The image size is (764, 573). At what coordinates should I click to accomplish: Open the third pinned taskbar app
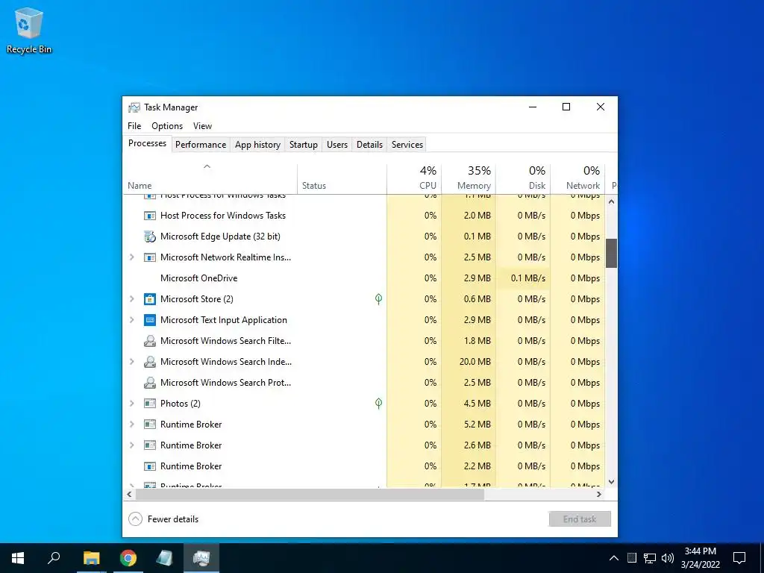pos(165,558)
